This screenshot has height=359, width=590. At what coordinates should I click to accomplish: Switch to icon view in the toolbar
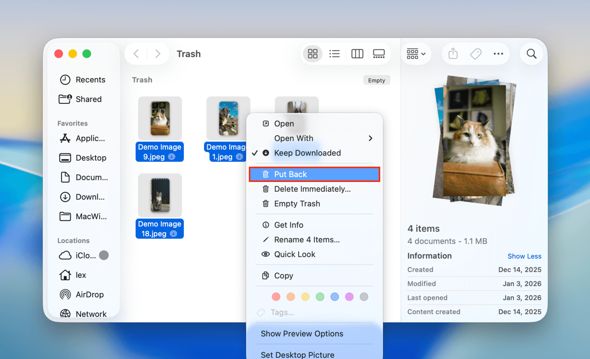coord(312,53)
